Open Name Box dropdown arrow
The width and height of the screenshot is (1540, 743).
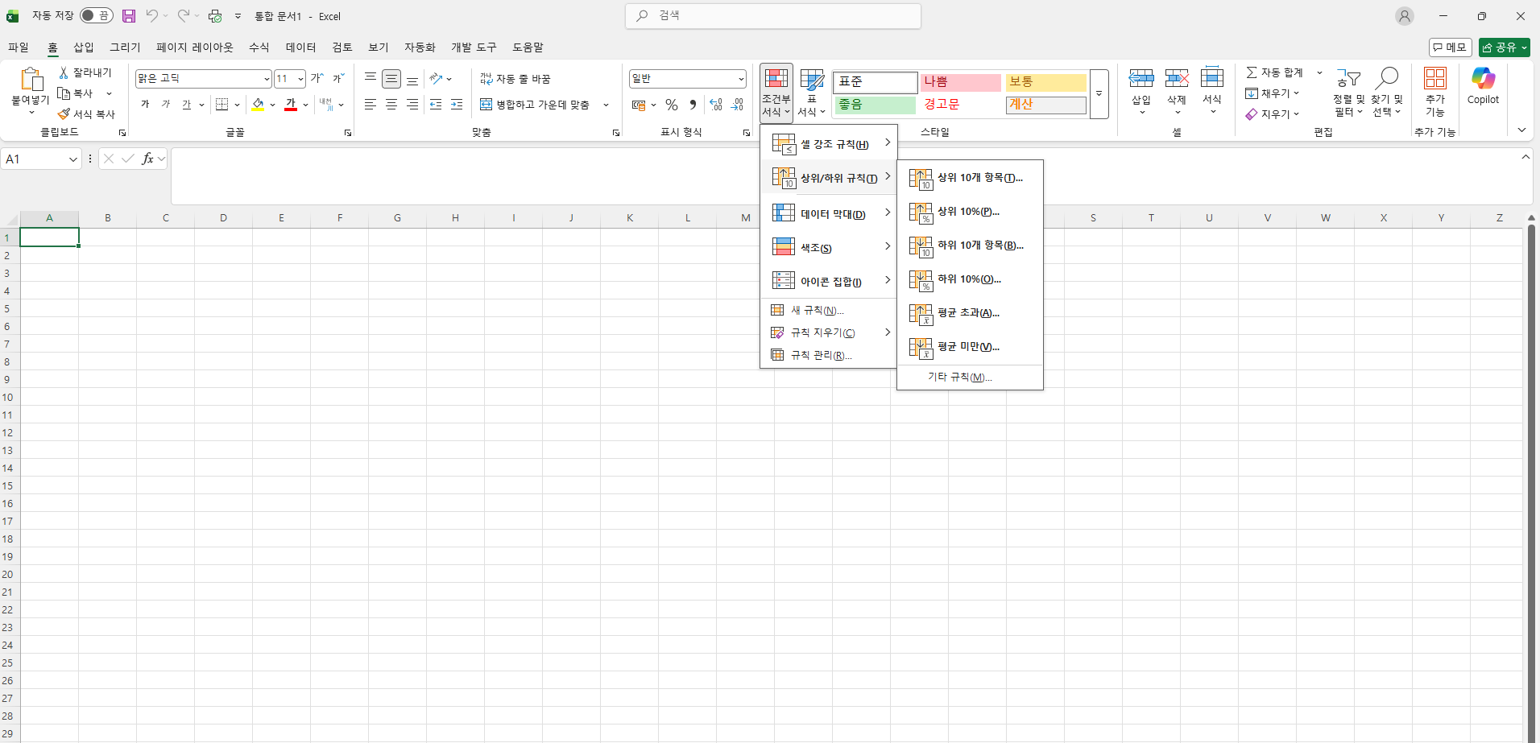click(72, 159)
